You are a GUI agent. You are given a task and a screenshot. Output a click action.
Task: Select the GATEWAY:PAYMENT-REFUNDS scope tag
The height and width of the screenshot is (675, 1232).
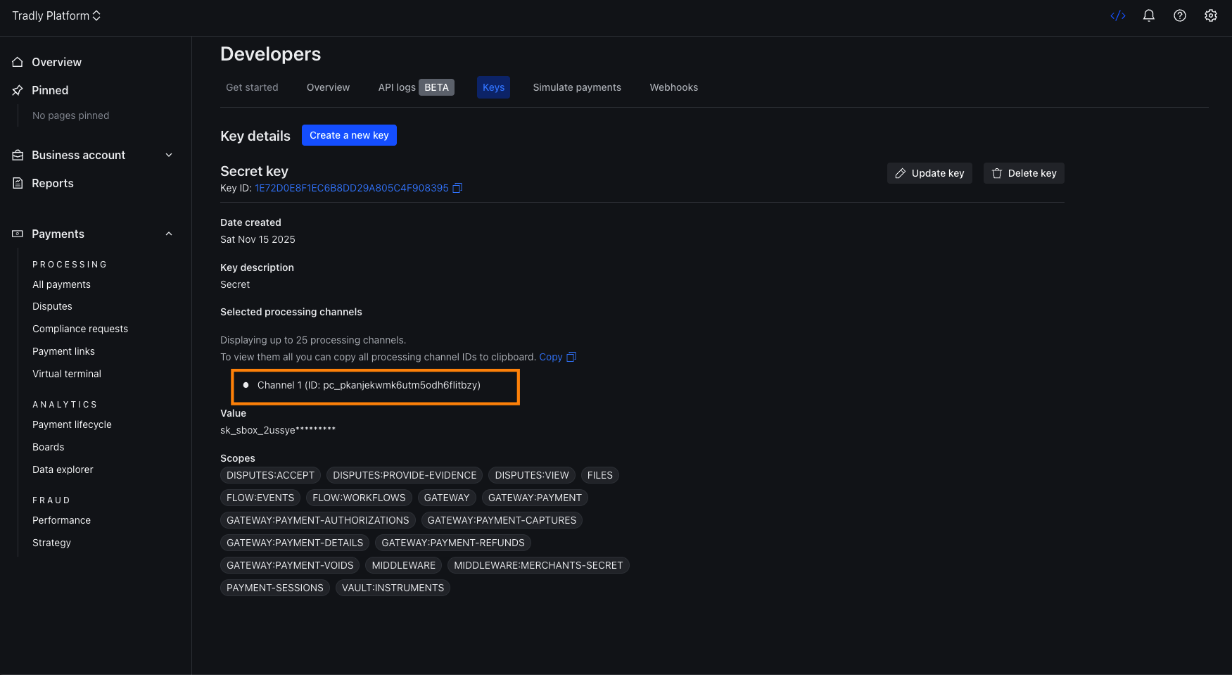[452, 543]
